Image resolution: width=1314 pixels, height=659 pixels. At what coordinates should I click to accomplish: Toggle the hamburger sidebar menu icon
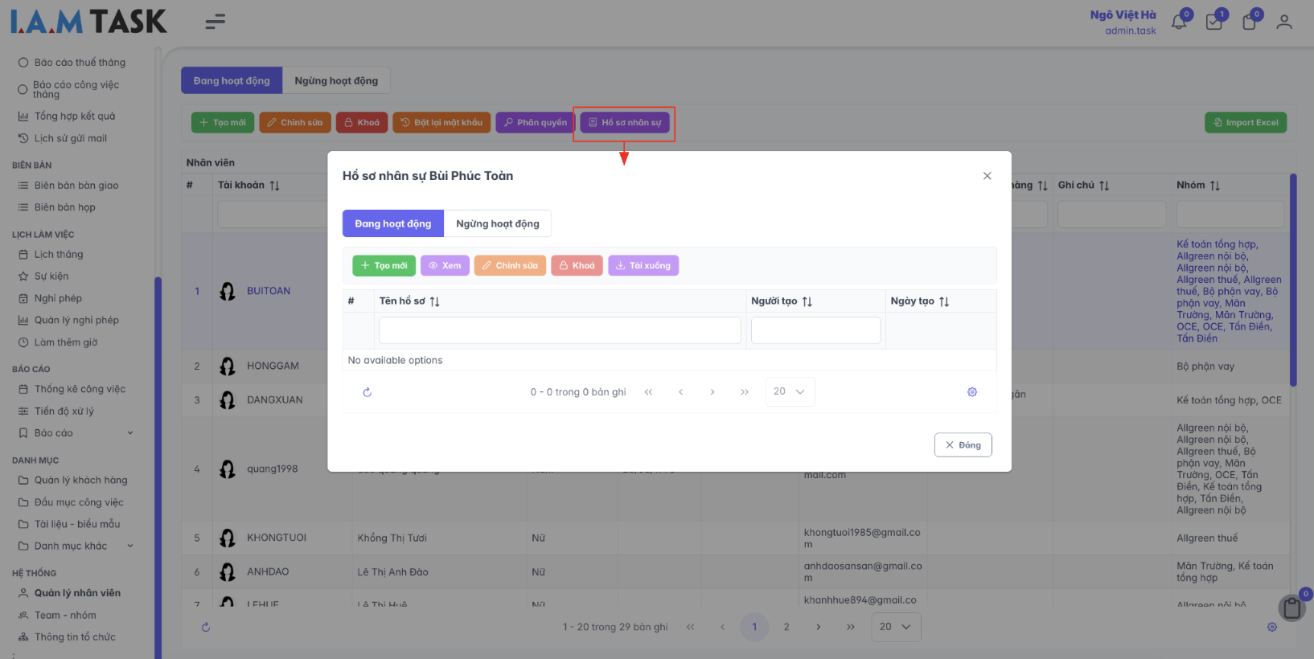point(215,23)
